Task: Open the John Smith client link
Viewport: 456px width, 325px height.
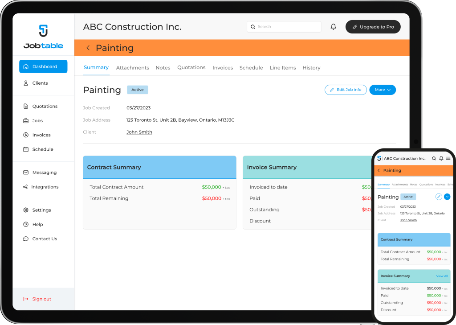Action: (x=139, y=132)
